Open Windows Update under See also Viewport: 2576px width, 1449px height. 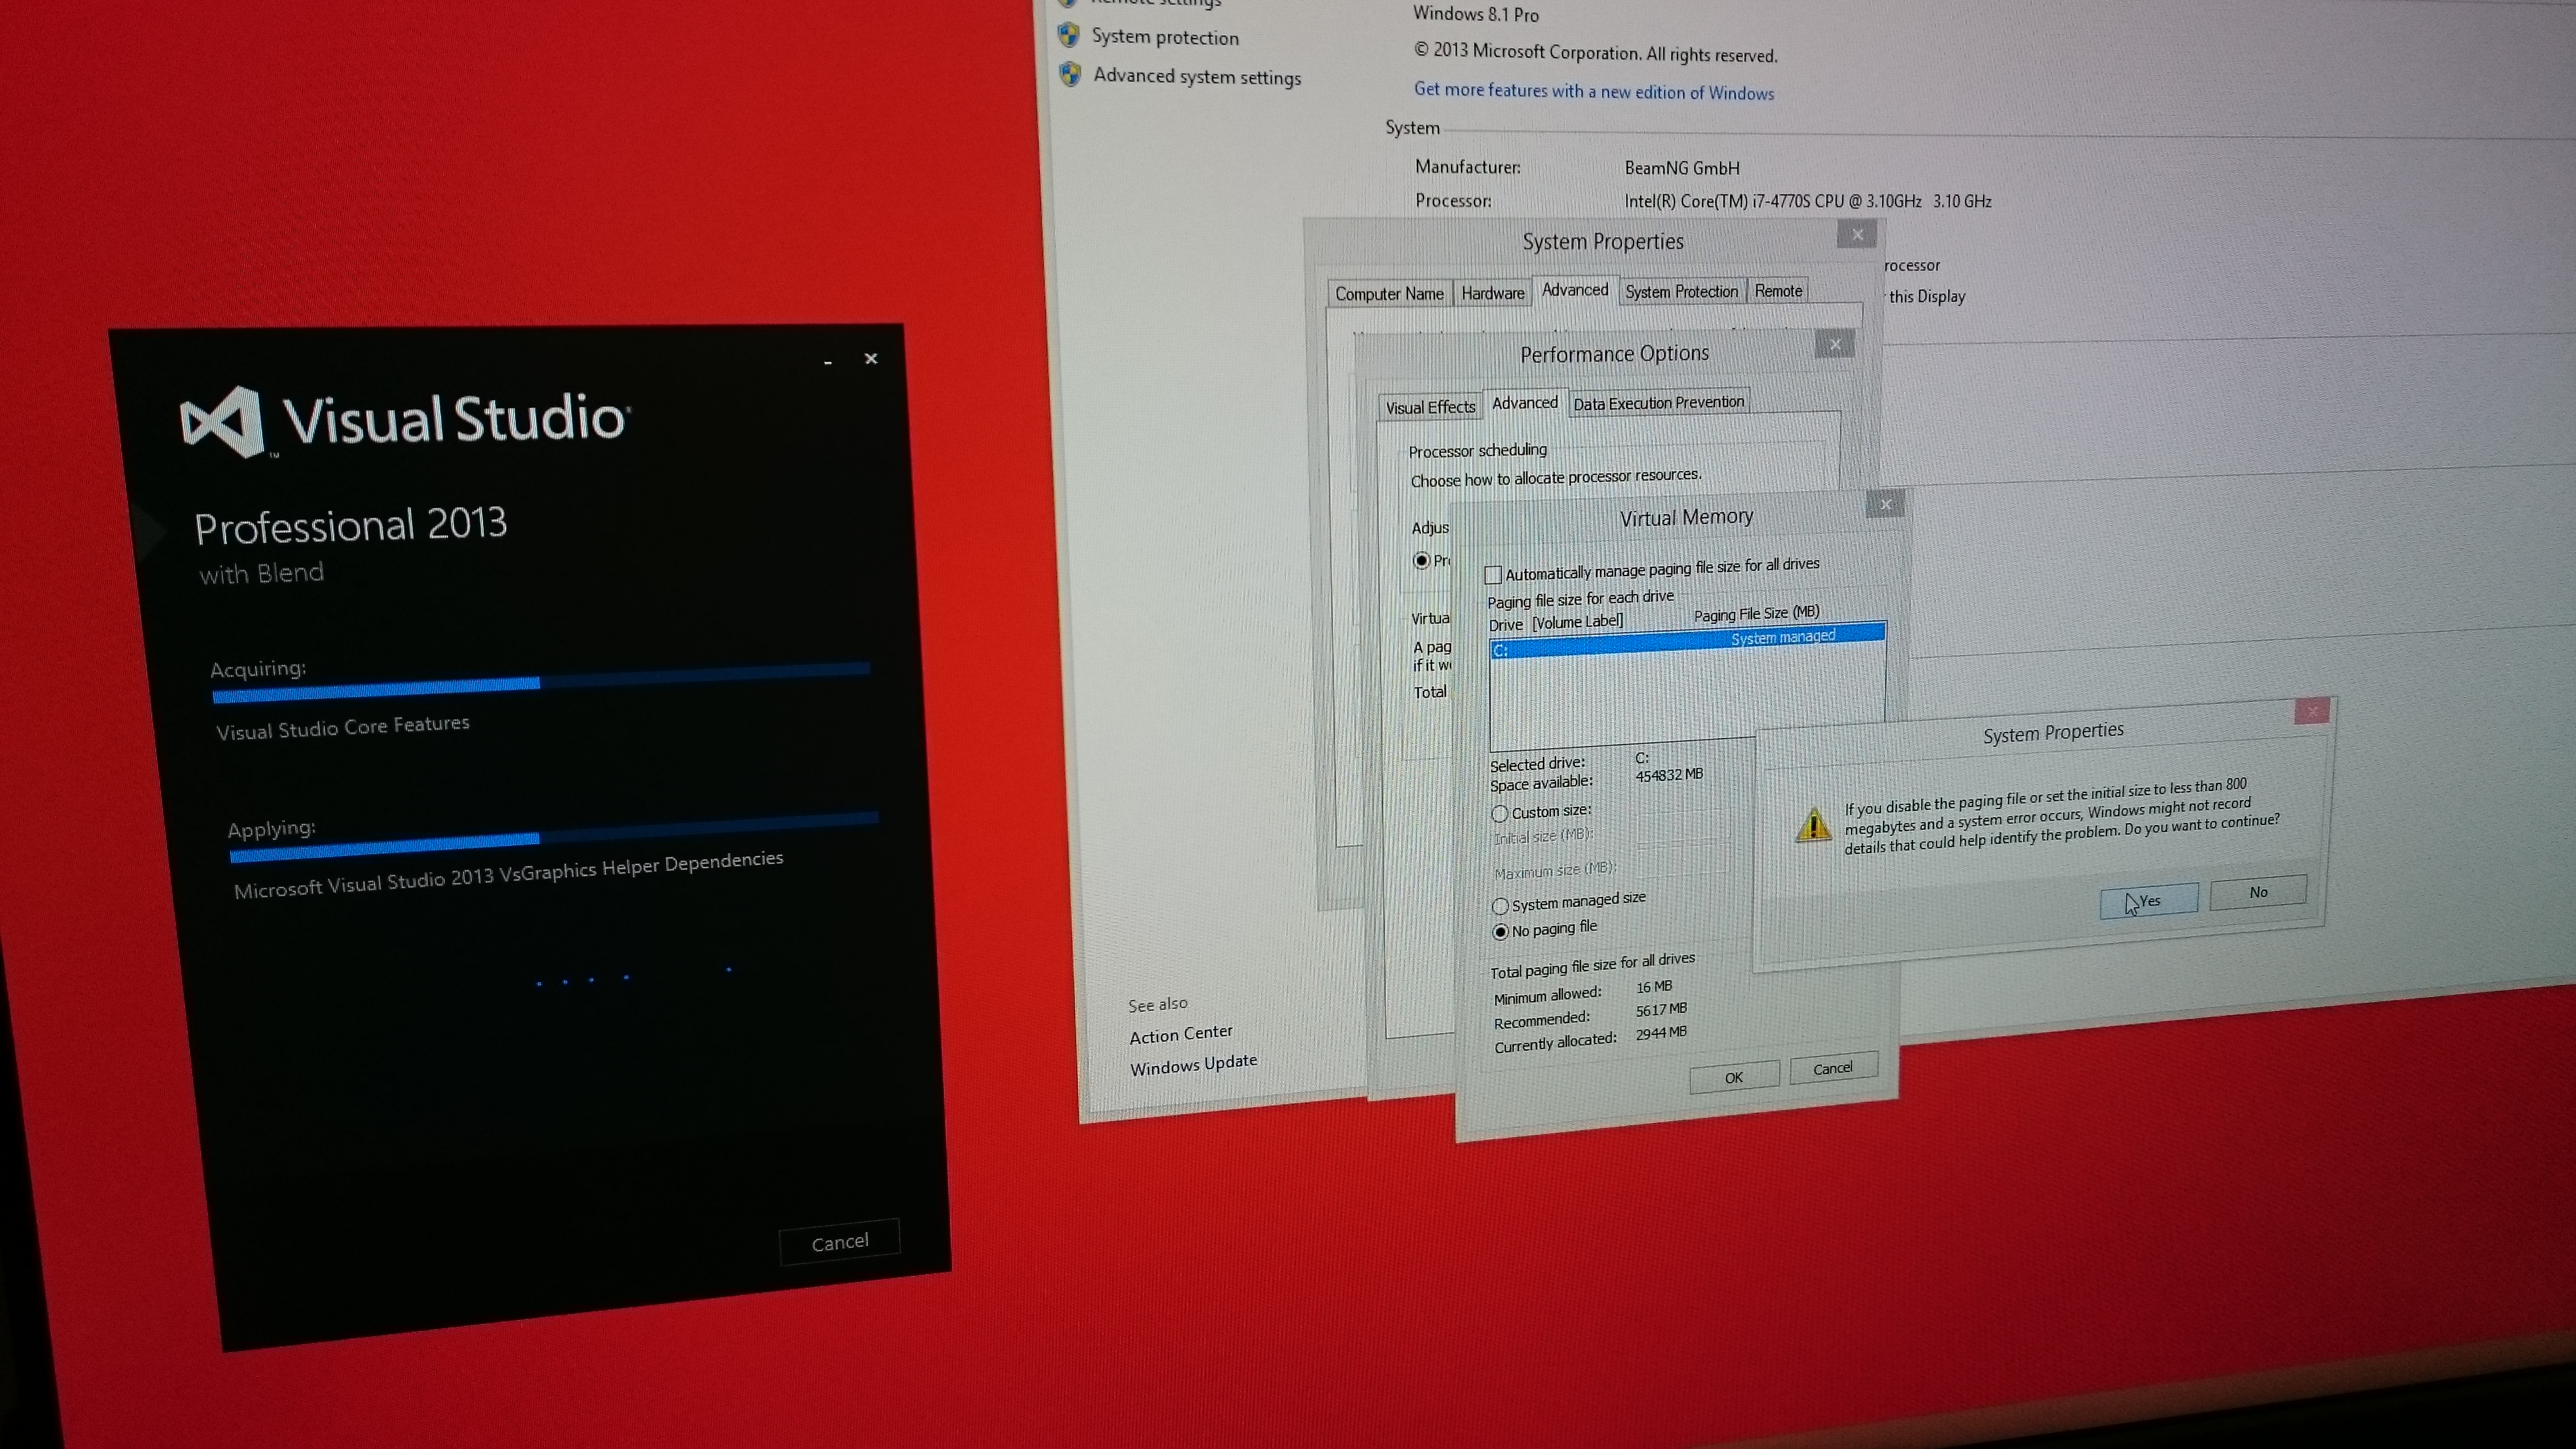[1193, 1064]
